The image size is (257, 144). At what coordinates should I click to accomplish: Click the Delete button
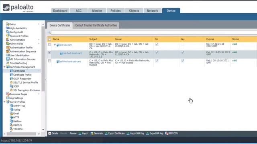point(53,133)
